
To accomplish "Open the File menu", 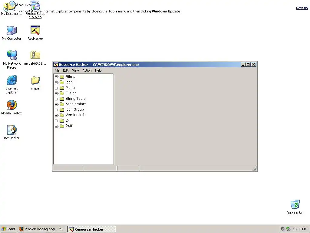I will [x=57, y=70].
